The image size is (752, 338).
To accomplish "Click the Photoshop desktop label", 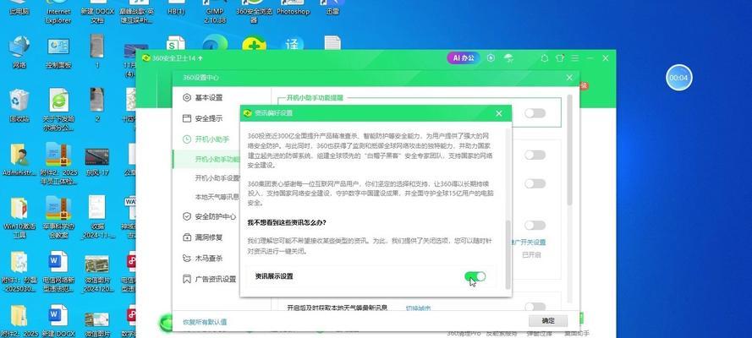I will coord(293,12).
